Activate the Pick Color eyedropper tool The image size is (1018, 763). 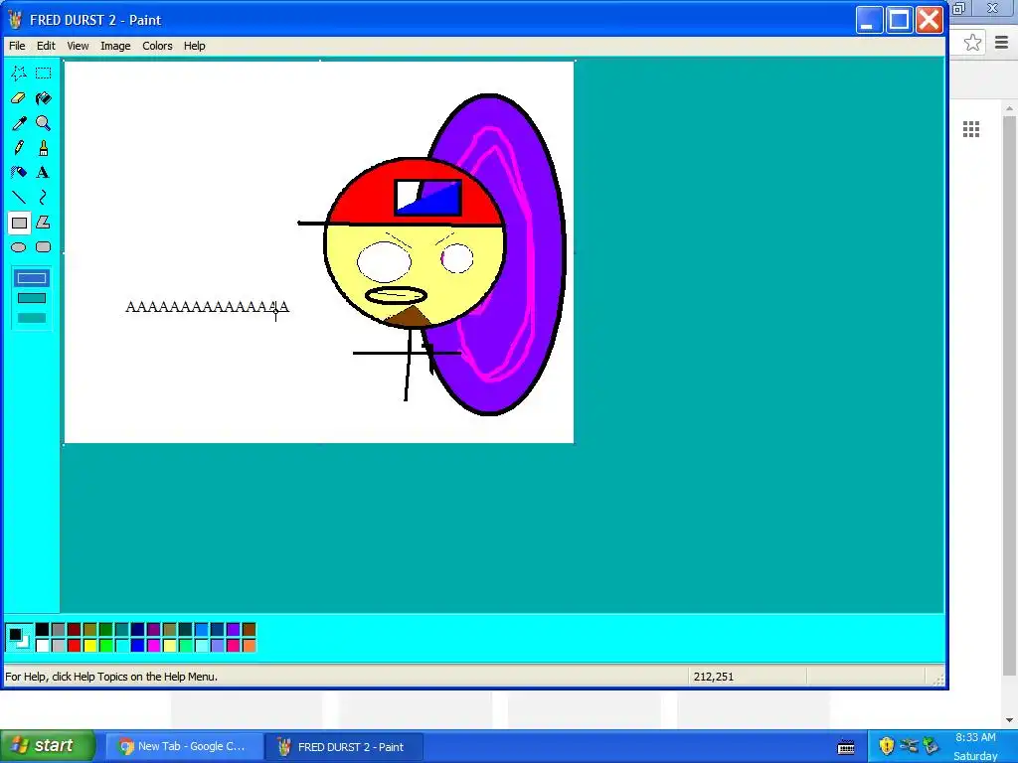pos(19,122)
